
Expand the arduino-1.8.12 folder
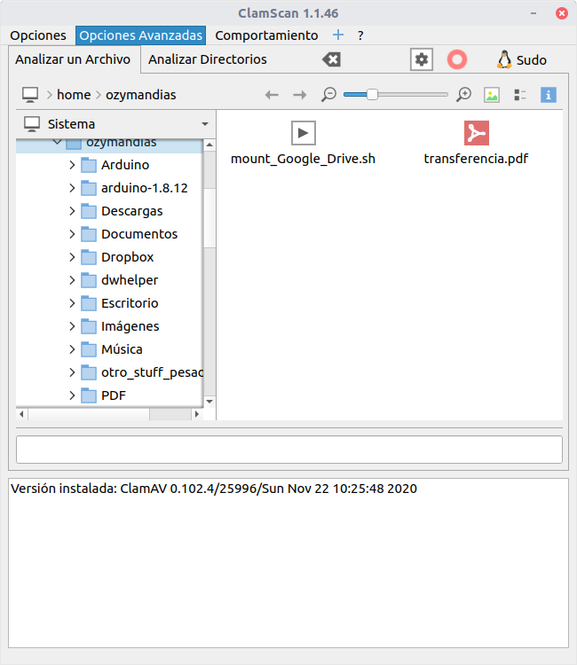[72, 188]
